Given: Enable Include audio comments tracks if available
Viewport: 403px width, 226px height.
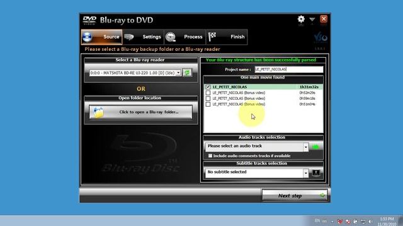Looking at the screenshot, I should [x=210, y=156].
